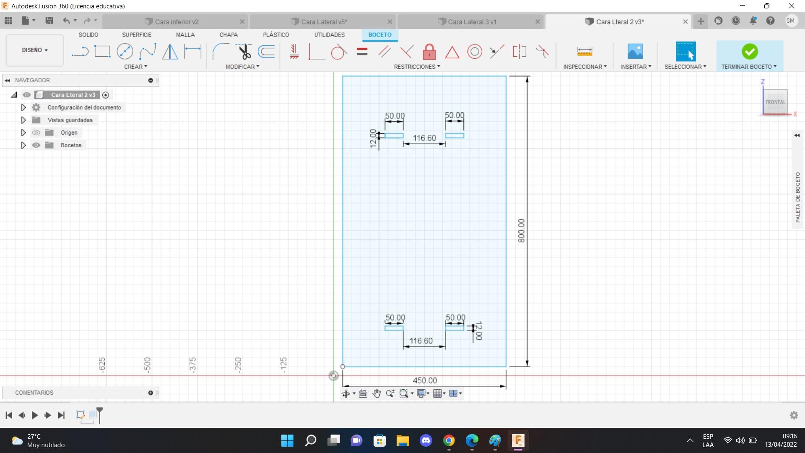Open the Cara Lateral 3 v1 document tab
Image resolution: width=805 pixels, height=453 pixels.
(472, 22)
